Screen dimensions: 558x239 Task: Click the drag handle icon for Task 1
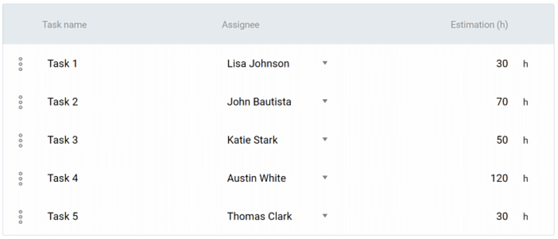pos(20,64)
